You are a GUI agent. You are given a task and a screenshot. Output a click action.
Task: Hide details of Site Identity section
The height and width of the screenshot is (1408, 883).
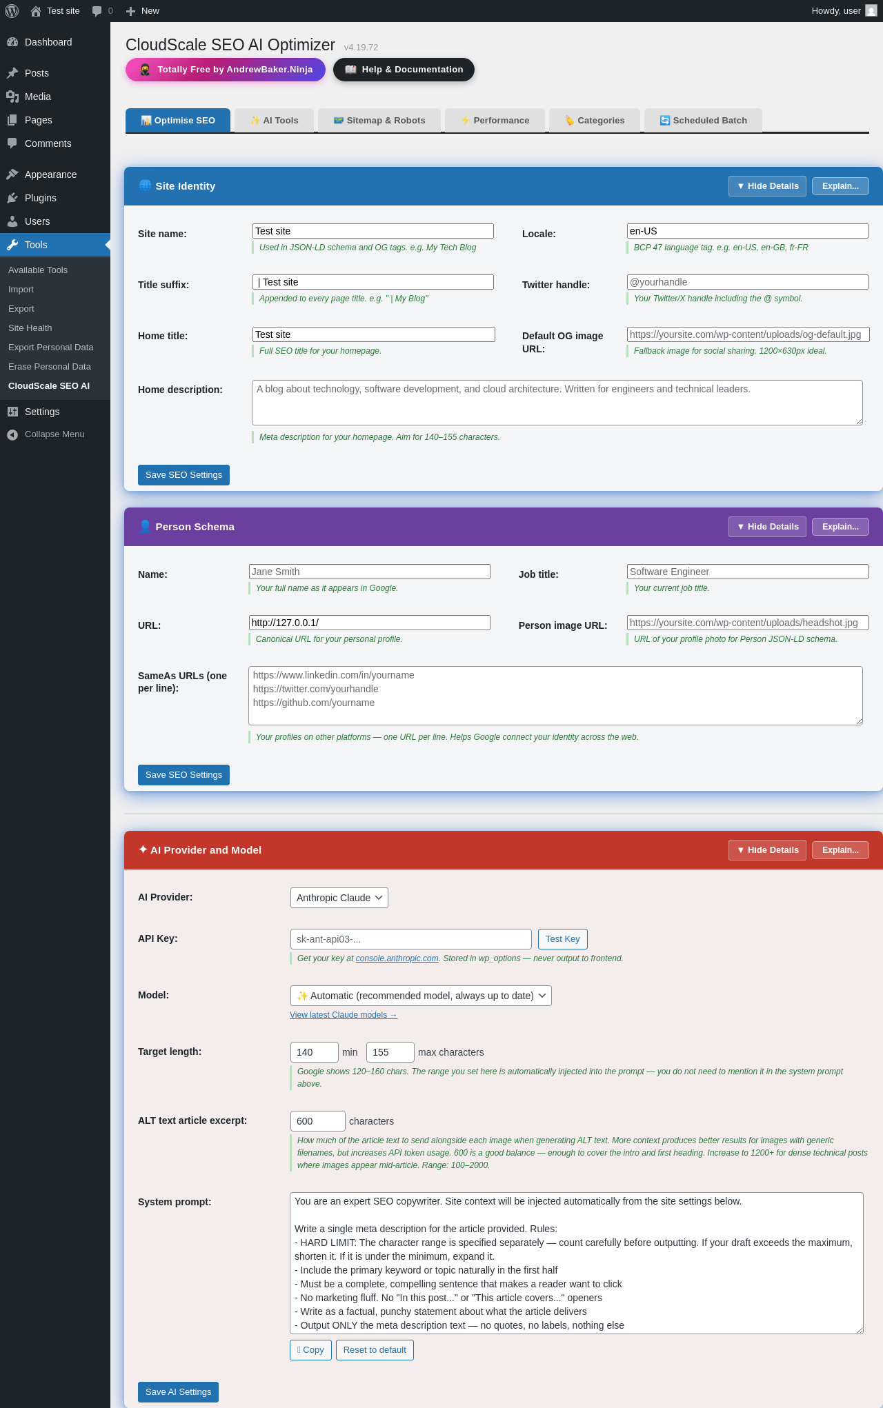click(x=767, y=186)
